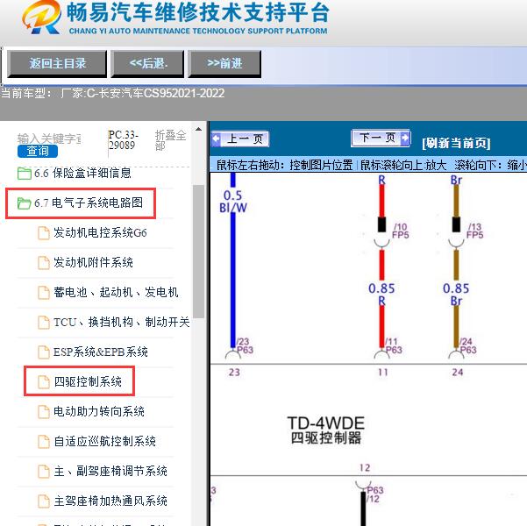Click the page icon beside TCU、换挡机构
Screen dimensions: 527x526
(43, 323)
